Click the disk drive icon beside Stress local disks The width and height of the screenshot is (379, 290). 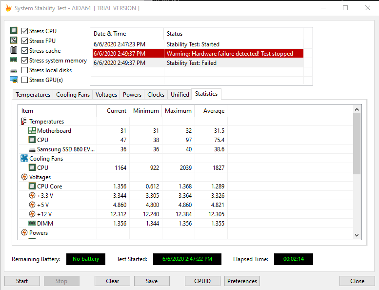(14, 71)
